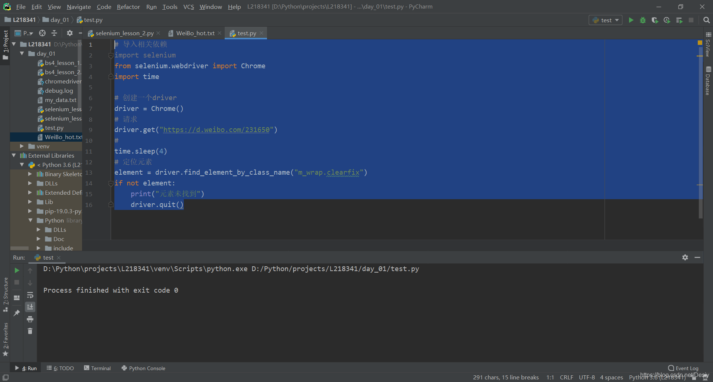The height and width of the screenshot is (382, 713).
Task: Open the Refactor menu
Action: [128, 7]
